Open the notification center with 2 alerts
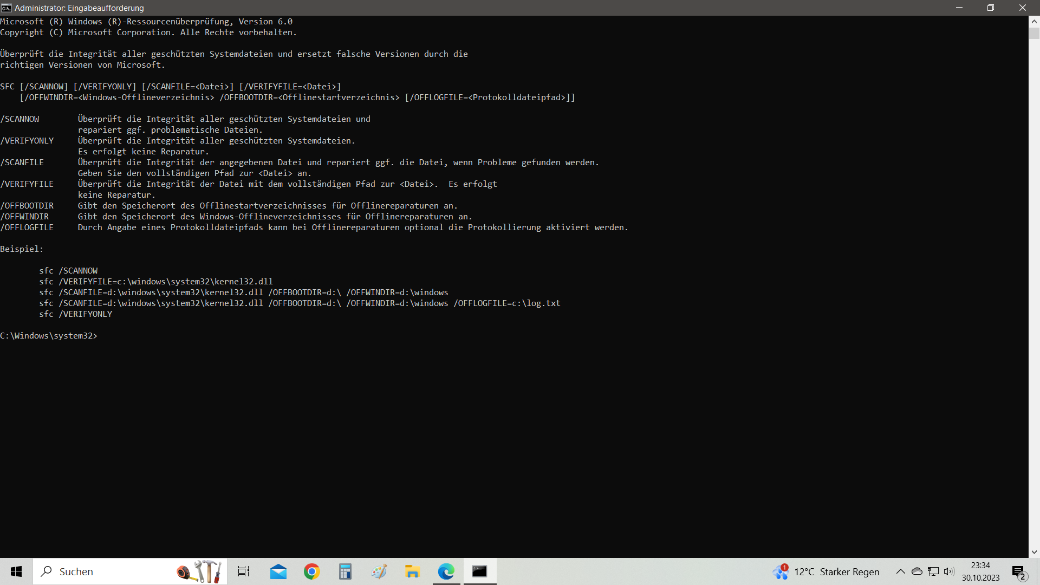The image size is (1040, 585). click(x=1019, y=571)
